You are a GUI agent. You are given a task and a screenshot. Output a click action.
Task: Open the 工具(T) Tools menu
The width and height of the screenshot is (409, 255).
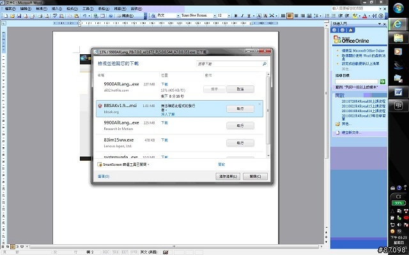point(88,8)
